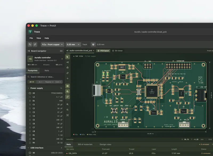Toggle the filled copper paint bucket button
This screenshot has height=156, width=213.
click(68, 91)
